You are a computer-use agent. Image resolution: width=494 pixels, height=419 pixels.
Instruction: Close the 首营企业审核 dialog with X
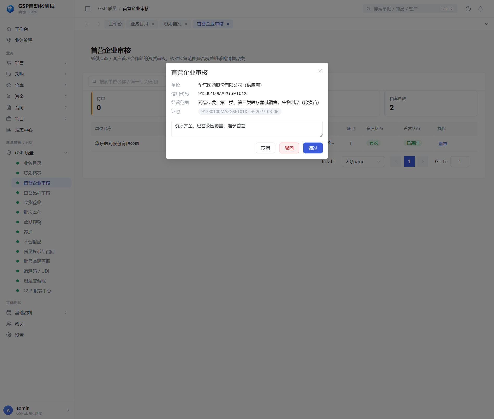point(320,71)
